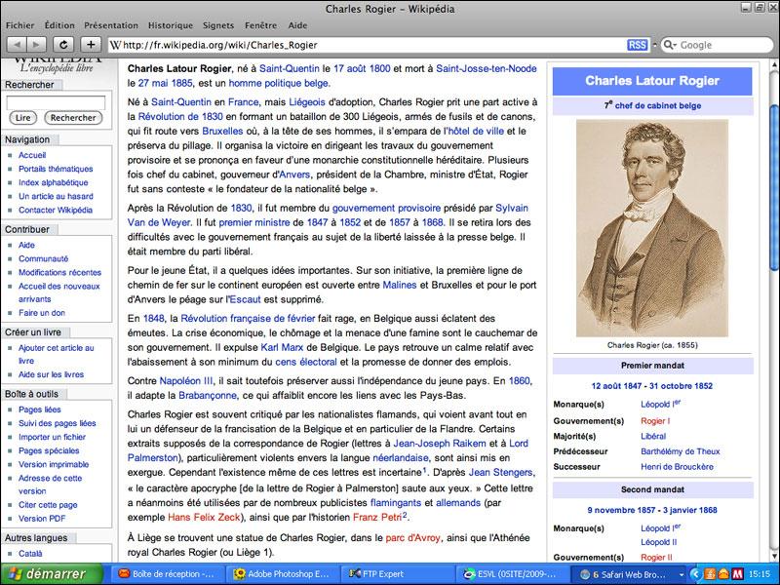Image resolution: width=780 pixels, height=585 pixels.
Task: Open Un article au hasard
Action: (56, 197)
